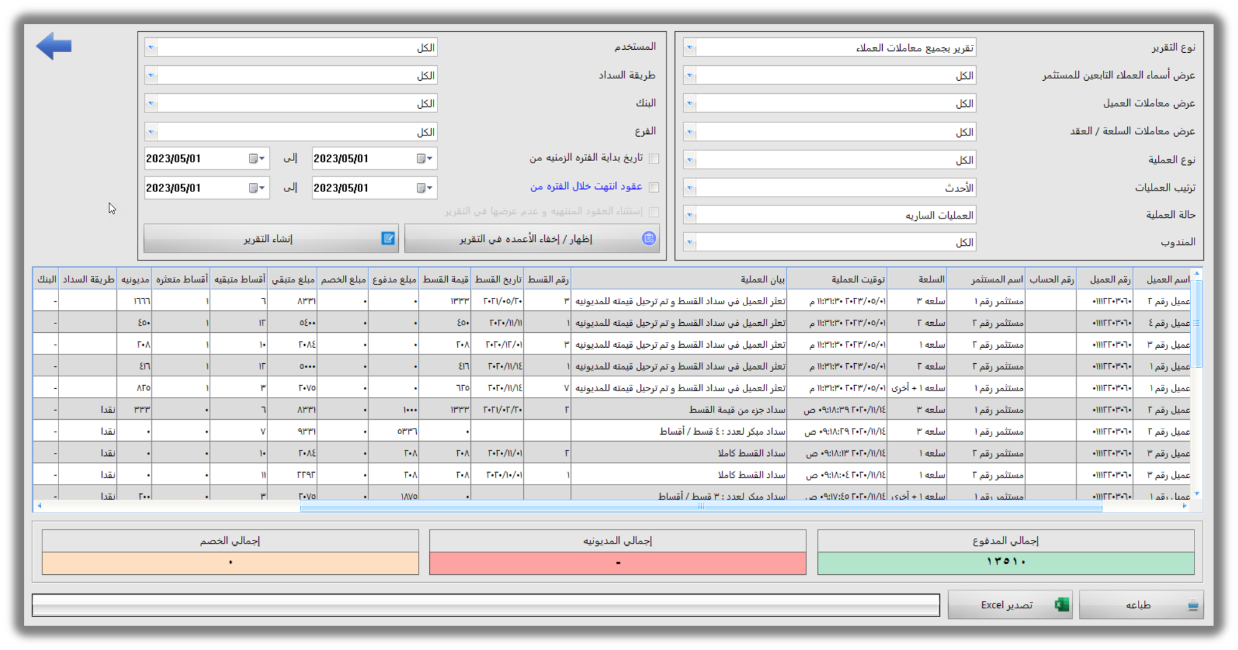Click the table's scroll-down arrow
This screenshot has height=650, width=1238.
1197,494
